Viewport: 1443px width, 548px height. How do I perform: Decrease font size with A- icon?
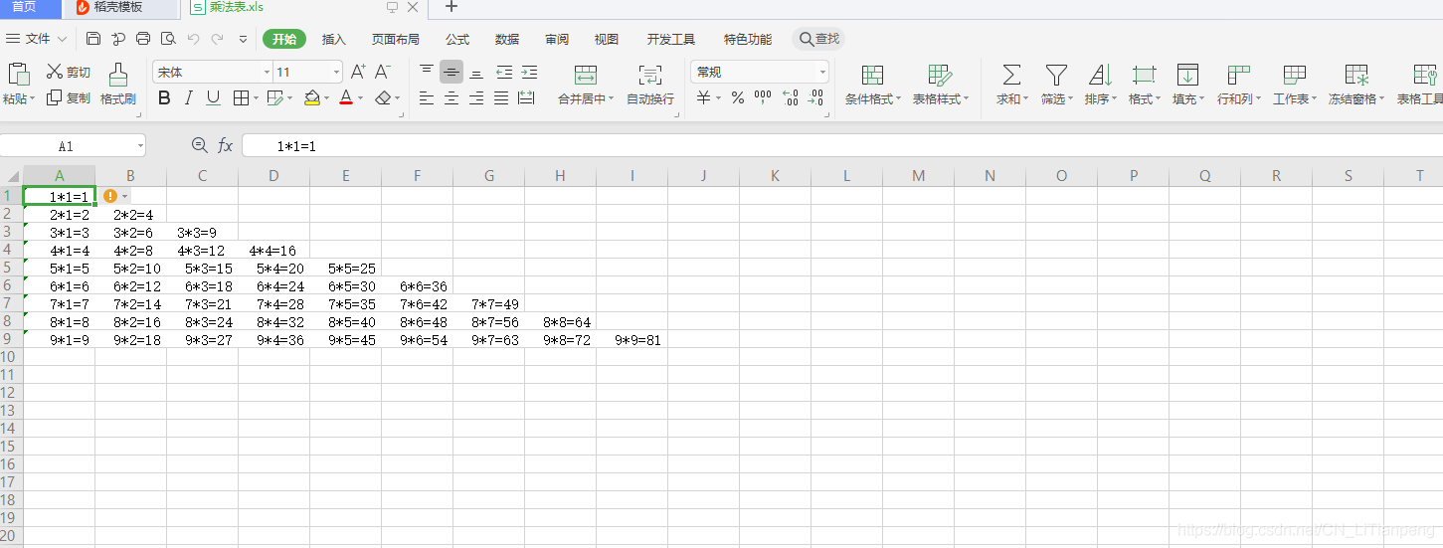pos(383,72)
